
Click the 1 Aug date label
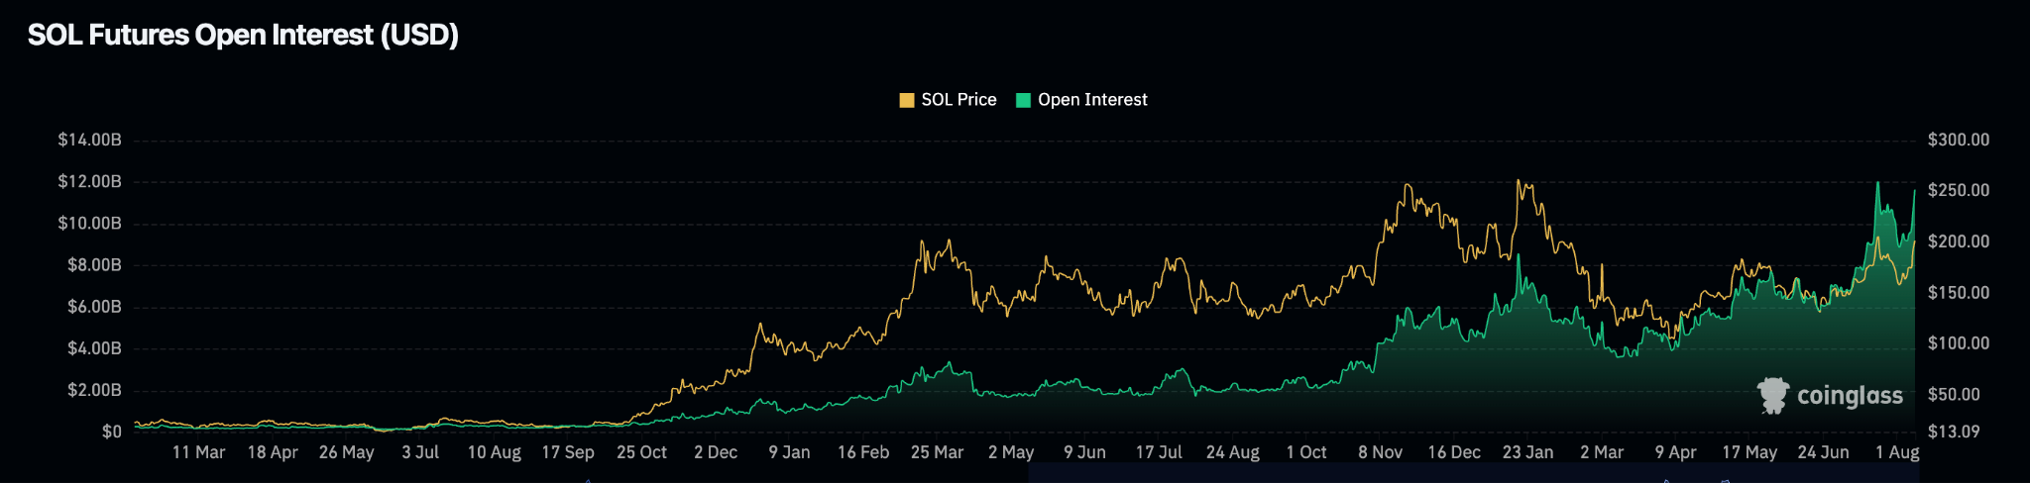point(1897,452)
